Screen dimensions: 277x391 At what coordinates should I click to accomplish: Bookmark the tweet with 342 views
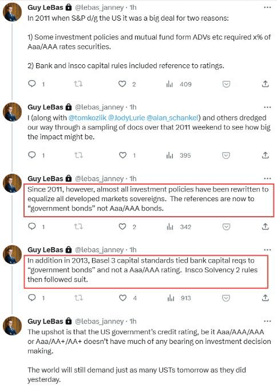point(226,226)
